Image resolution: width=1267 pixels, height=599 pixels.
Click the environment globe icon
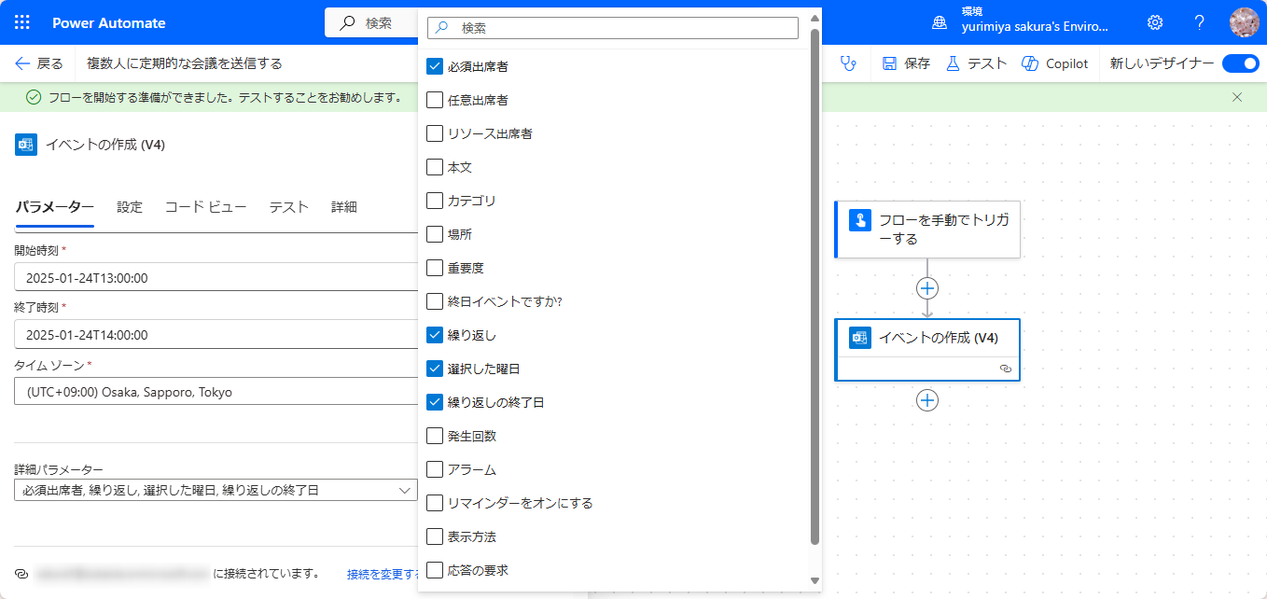[940, 22]
